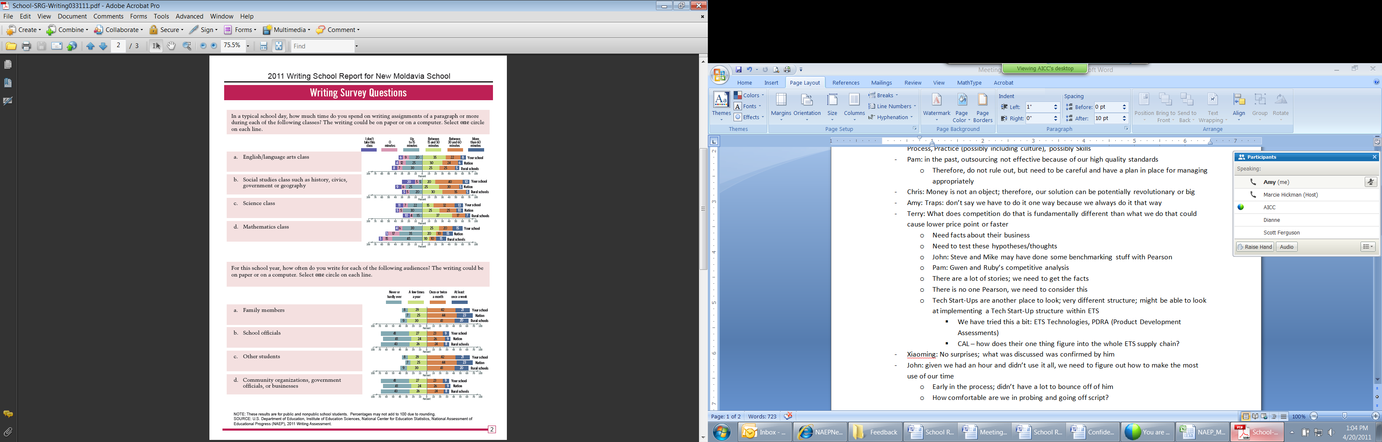Switch Word to Full Screen Reading view
Viewport: 1382px width, 442px height.
point(1256,416)
